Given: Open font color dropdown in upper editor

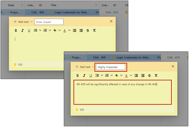Looking at the screenshot, I should click(x=69, y=30).
